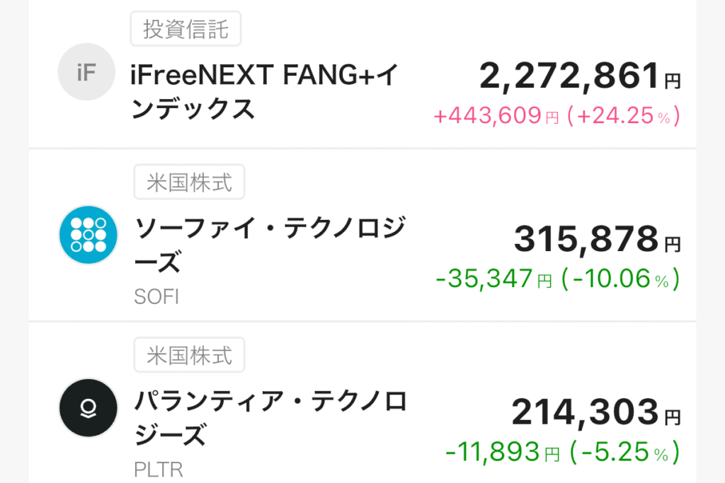Open パランティア・テクノロジーズ stock name

(x=270, y=418)
